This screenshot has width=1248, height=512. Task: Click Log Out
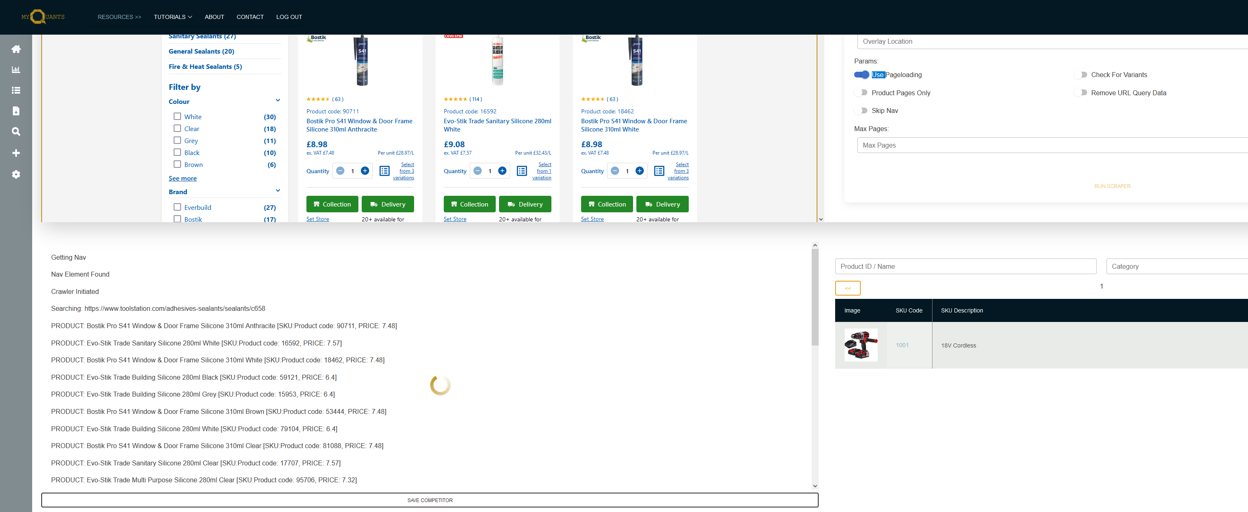[289, 17]
